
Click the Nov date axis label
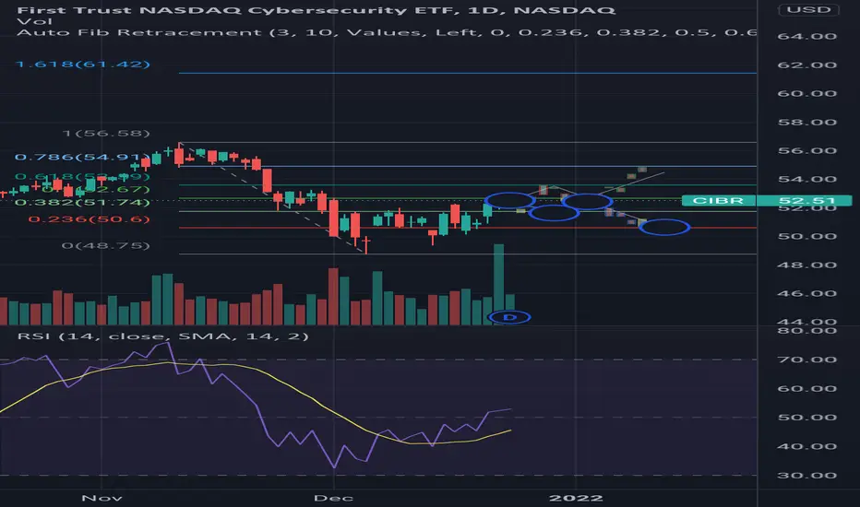[102, 498]
